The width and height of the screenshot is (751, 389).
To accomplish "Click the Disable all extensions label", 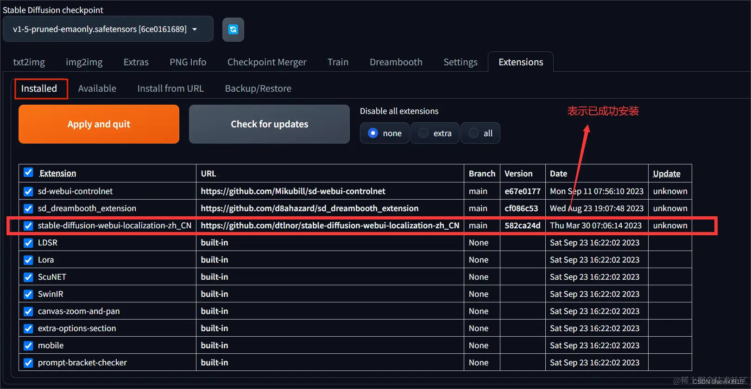I will [399, 111].
